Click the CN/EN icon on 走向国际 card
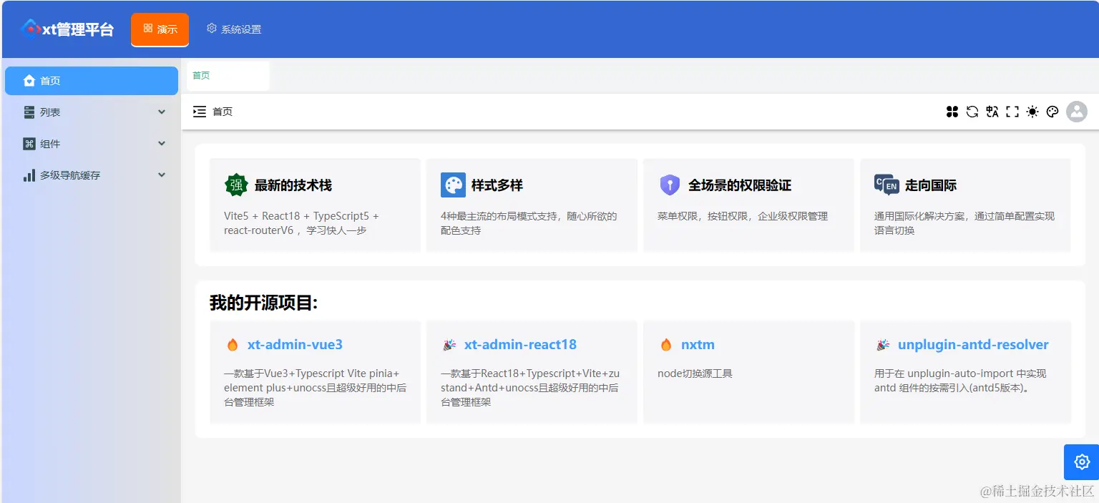The width and height of the screenshot is (1099, 503). pyautogui.click(x=886, y=185)
